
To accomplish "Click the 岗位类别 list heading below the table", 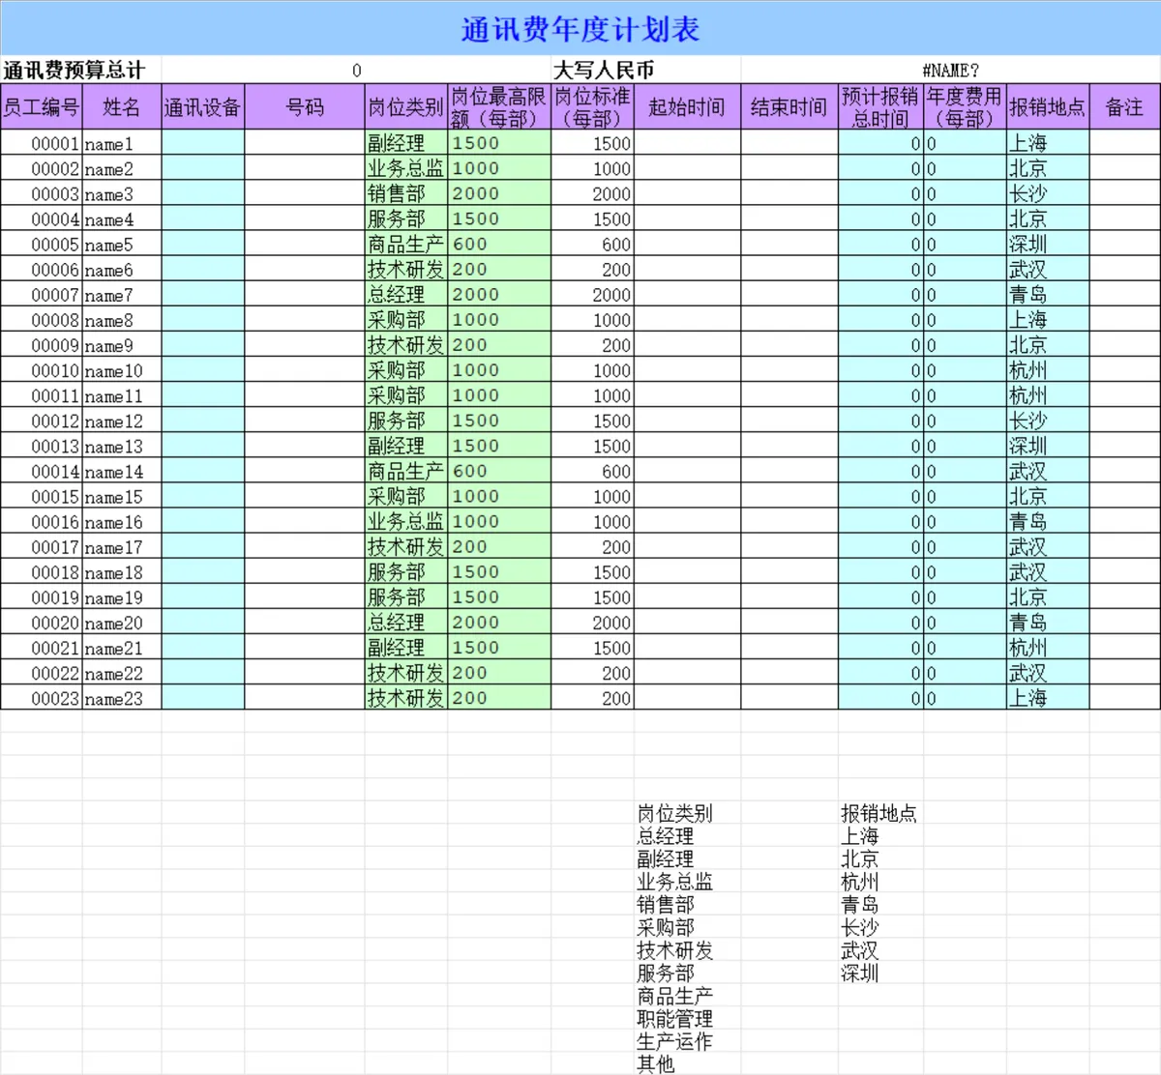I will coord(674,813).
